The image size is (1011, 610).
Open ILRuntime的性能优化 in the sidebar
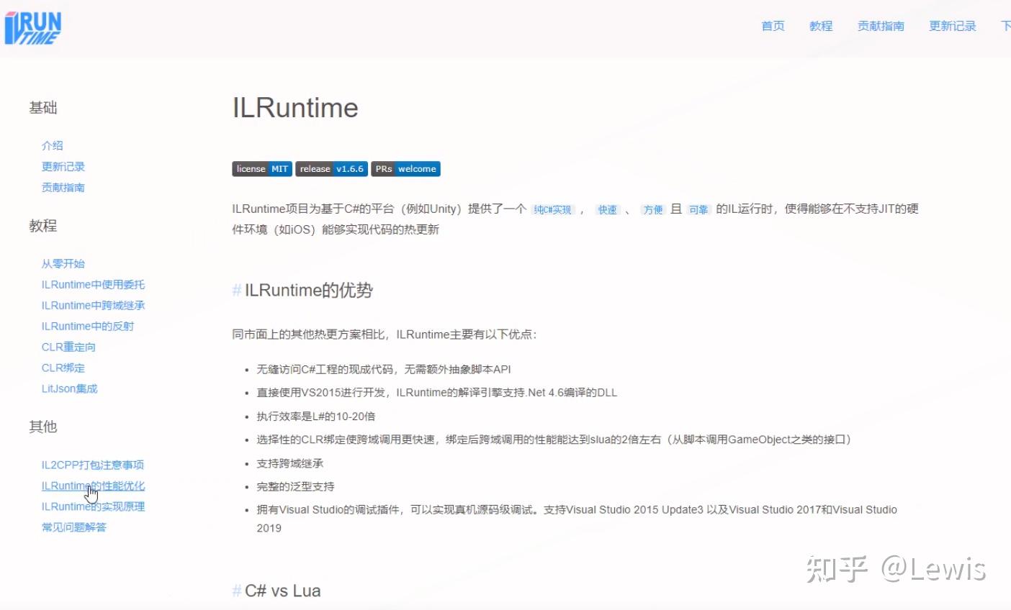[x=93, y=486]
